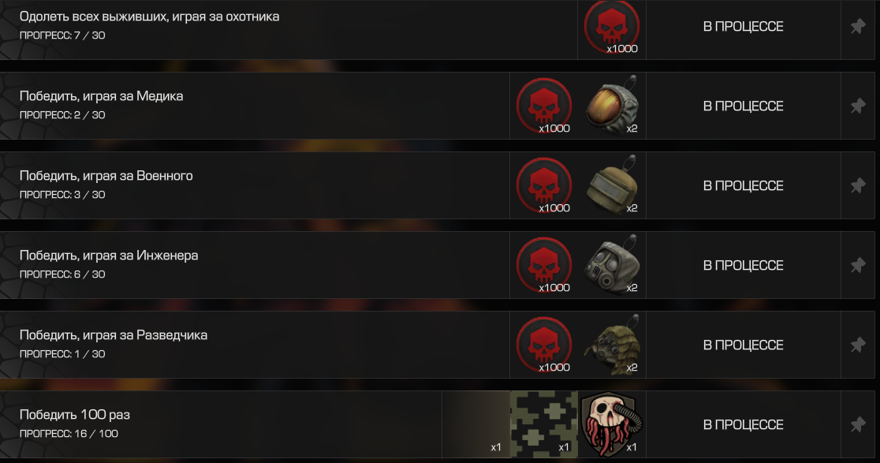Pin the hunter challenge with pushpin icon
The width and height of the screenshot is (880, 463).
point(858,26)
